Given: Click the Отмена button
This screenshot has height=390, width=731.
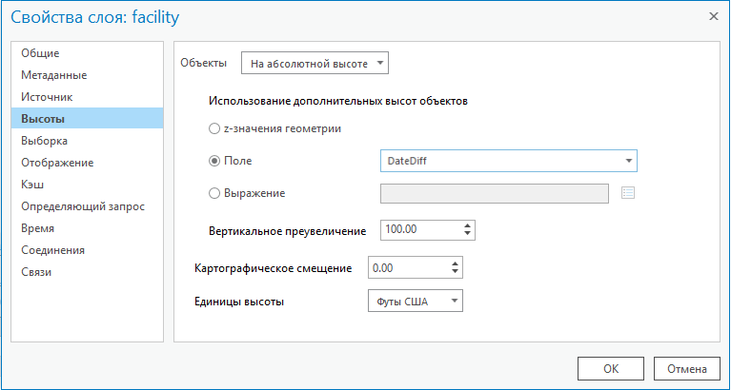Looking at the screenshot, I should (686, 369).
